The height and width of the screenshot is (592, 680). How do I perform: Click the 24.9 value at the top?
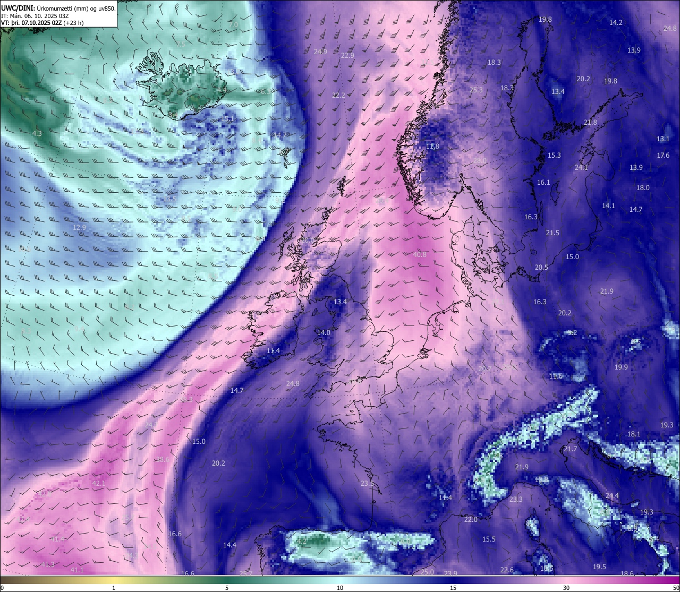320,52
